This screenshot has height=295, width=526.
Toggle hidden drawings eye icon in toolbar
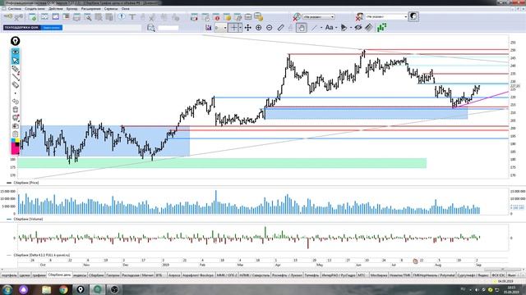pyautogui.click(x=358, y=28)
